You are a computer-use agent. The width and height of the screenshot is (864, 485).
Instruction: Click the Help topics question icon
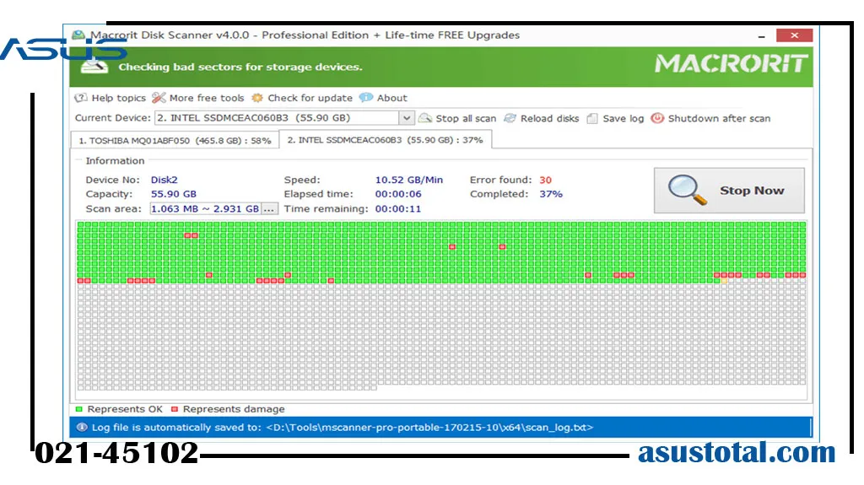point(81,98)
